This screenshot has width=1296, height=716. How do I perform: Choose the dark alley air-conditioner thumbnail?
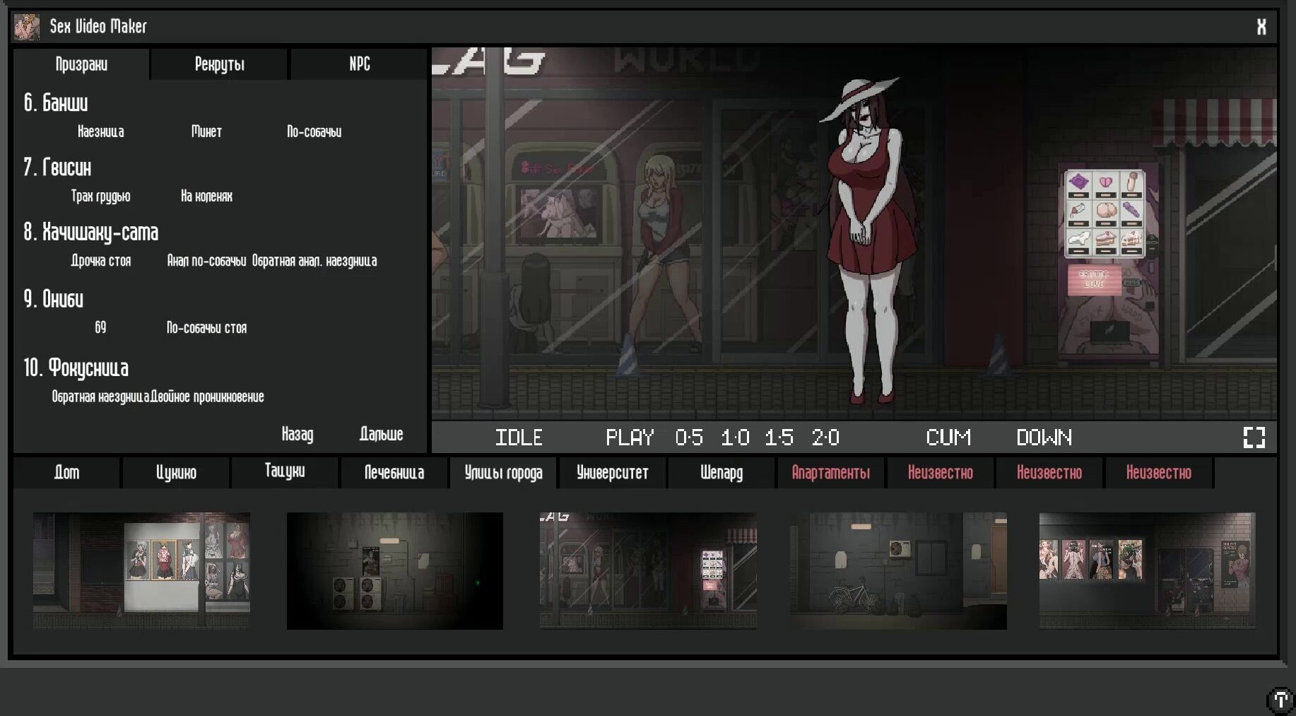394,571
